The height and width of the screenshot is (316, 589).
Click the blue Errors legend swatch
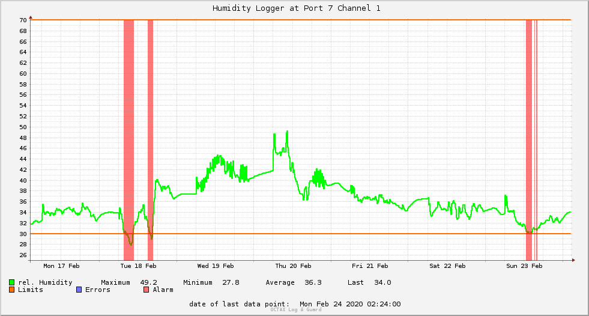click(79, 290)
